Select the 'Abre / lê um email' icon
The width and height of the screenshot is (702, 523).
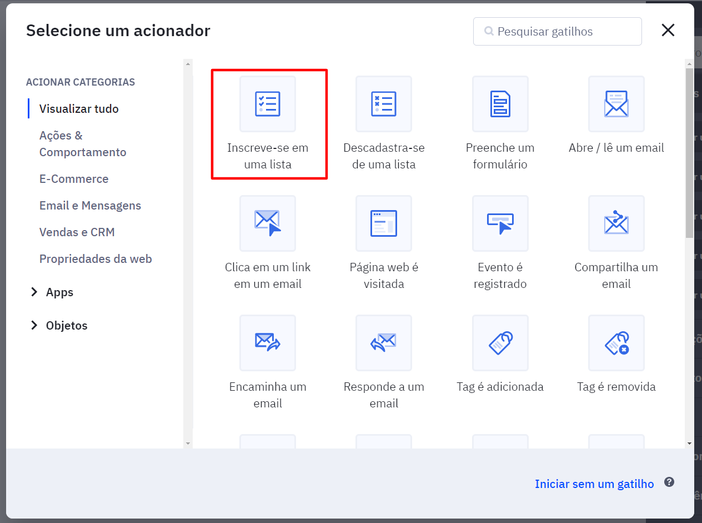coord(616,104)
